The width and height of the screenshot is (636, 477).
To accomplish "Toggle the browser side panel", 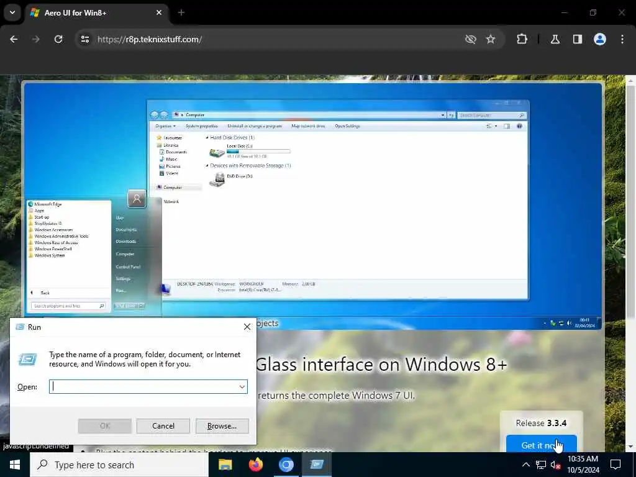I will tap(578, 39).
